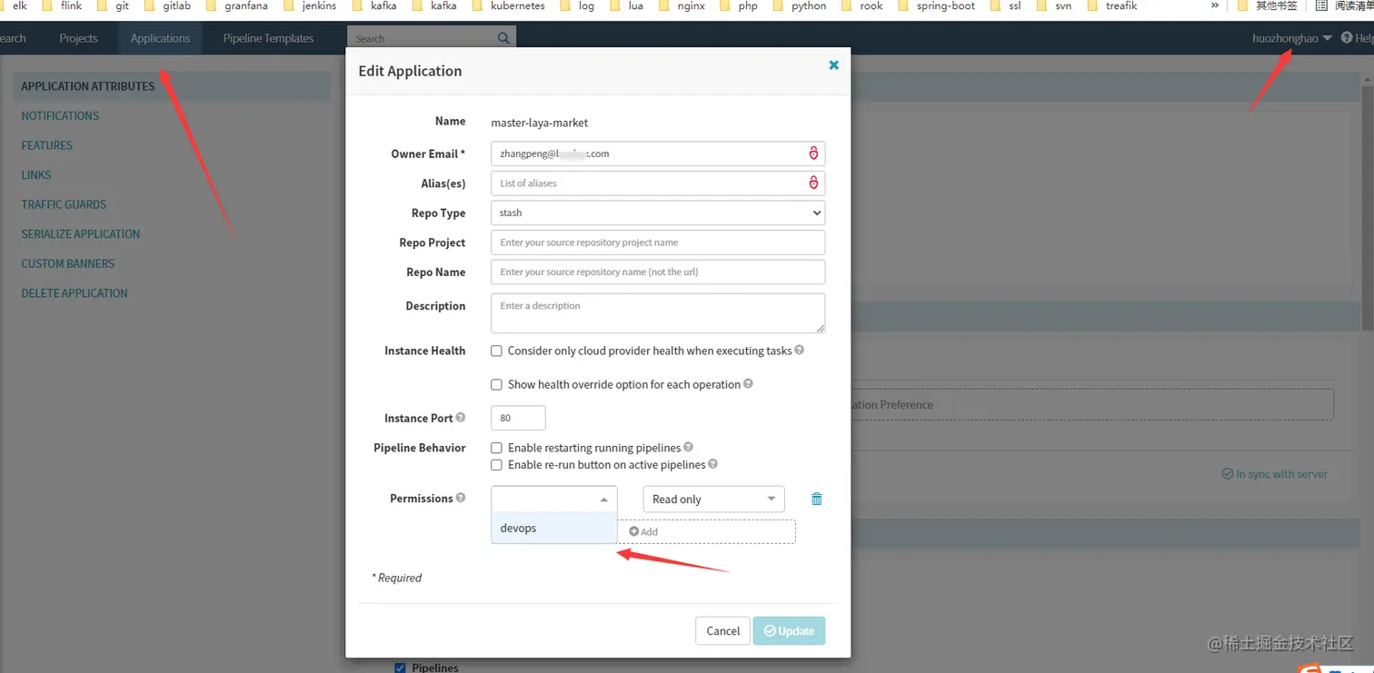The image size is (1374, 673).
Task: Go to Applications in the navbar
Action: pos(160,38)
